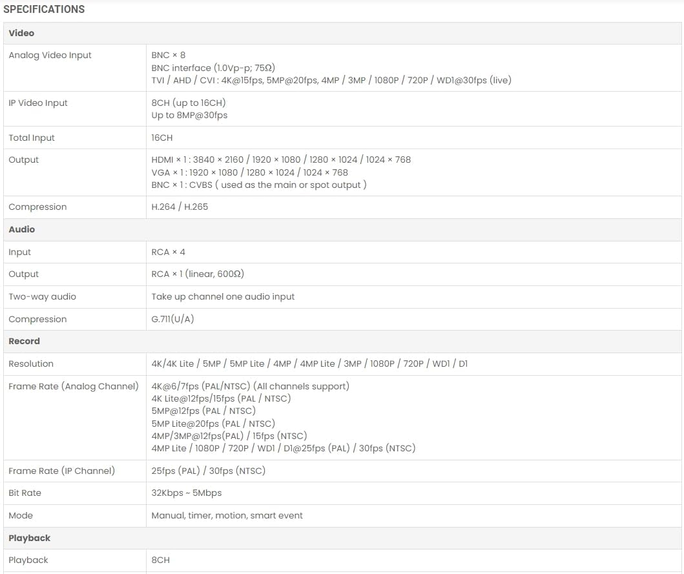Click the Resolution row label

(x=31, y=364)
